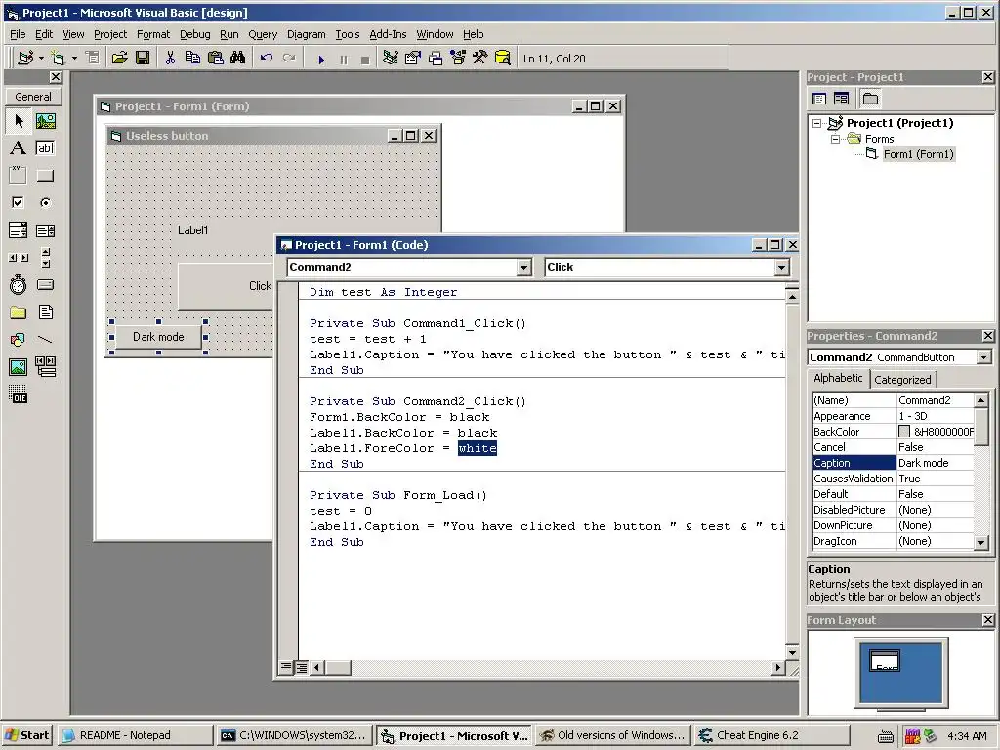Select the OLE container tool
1000x750 pixels.
tap(19, 395)
